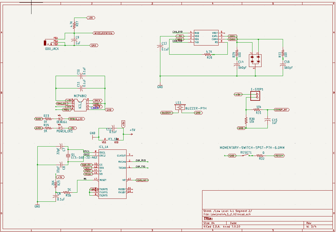Click MOMENTARY-SWITCH-SPST-PTH-6.0MM value text
Image resolution: width=336 pixels, height=232 pixels.
252,147
